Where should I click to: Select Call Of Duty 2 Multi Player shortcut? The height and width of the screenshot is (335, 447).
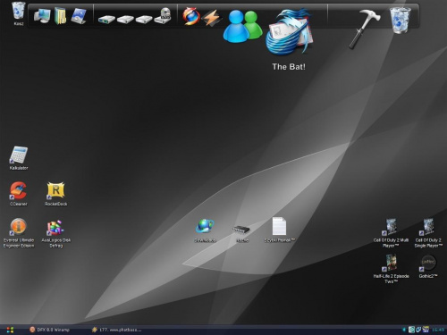click(391, 233)
